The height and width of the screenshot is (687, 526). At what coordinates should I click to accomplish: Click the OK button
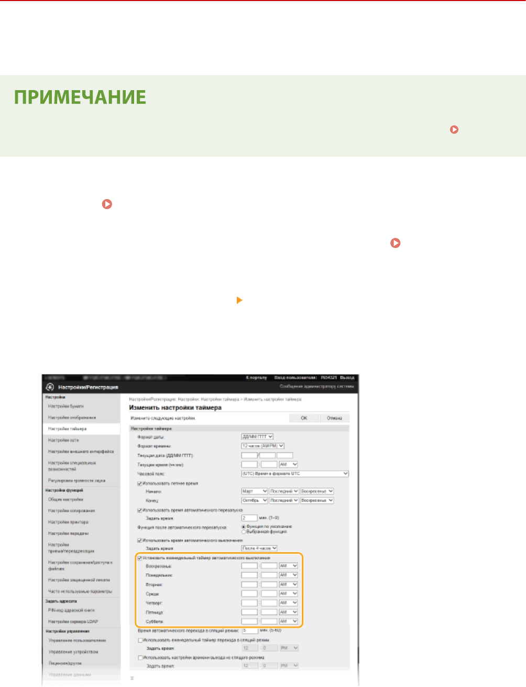(x=304, y=418)
